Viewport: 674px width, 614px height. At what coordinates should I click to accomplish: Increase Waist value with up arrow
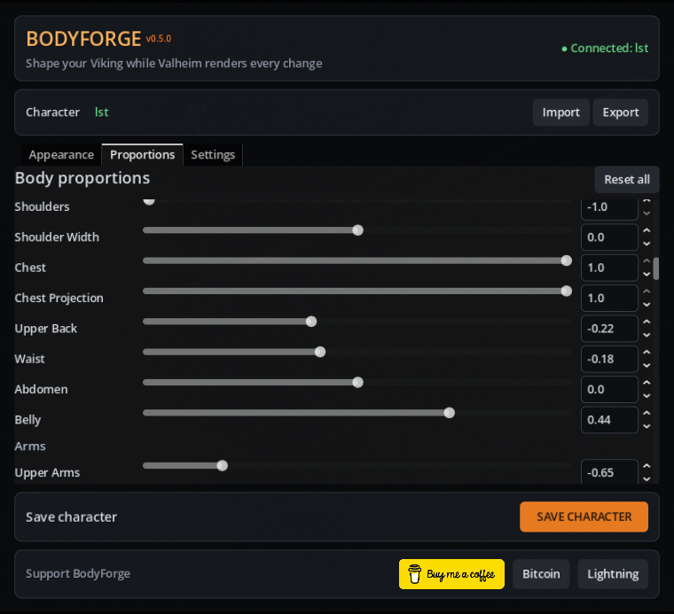coord(647,353)
